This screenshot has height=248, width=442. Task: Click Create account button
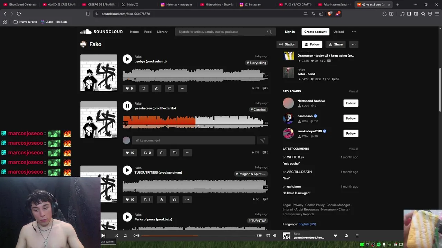[315, 32]
